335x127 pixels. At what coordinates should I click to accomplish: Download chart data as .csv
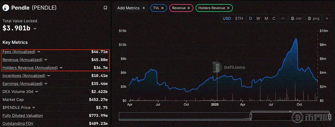click(x=296, y=19)
